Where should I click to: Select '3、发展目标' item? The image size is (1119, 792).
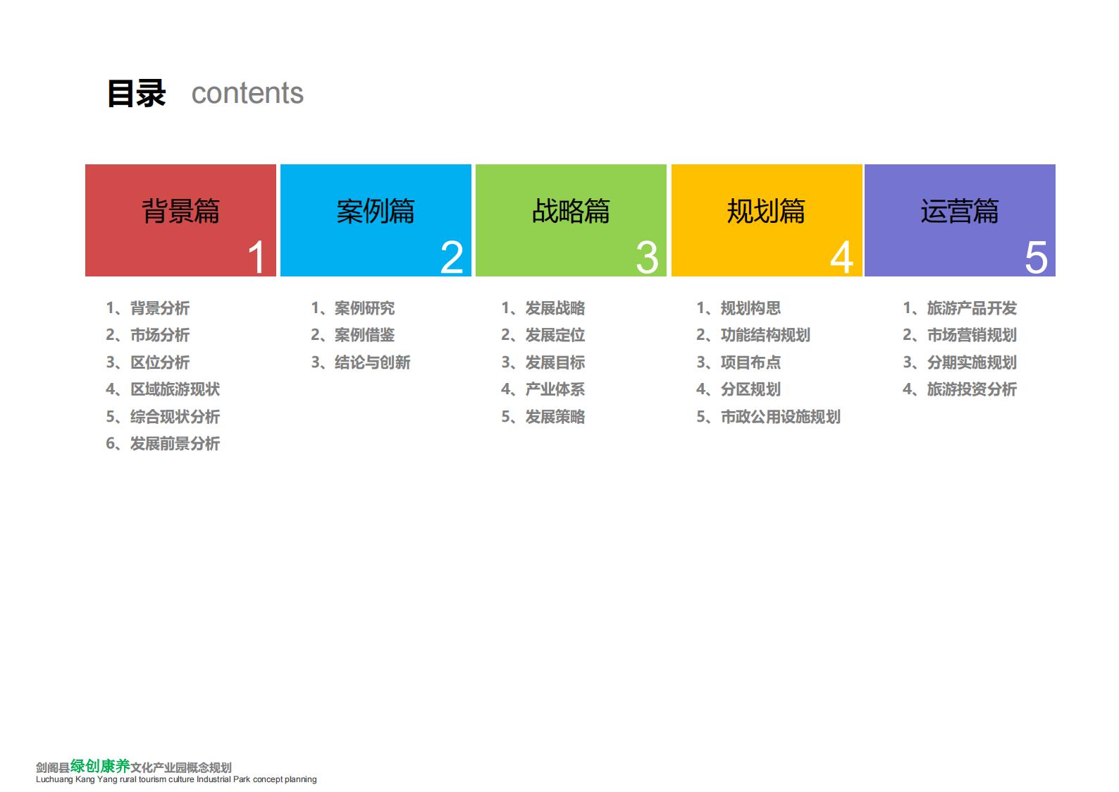[543, 363]
